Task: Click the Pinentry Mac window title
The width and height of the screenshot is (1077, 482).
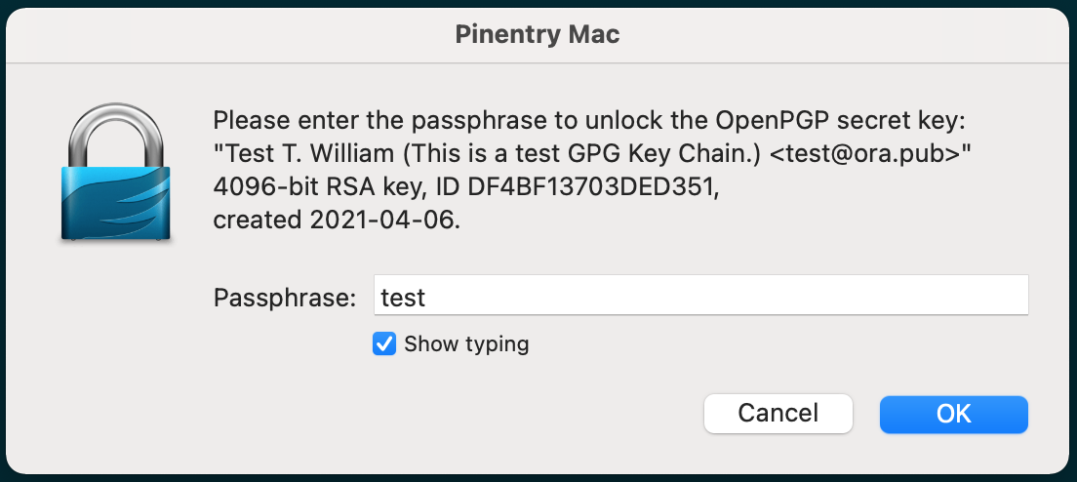Action: [x=538, y=35]
